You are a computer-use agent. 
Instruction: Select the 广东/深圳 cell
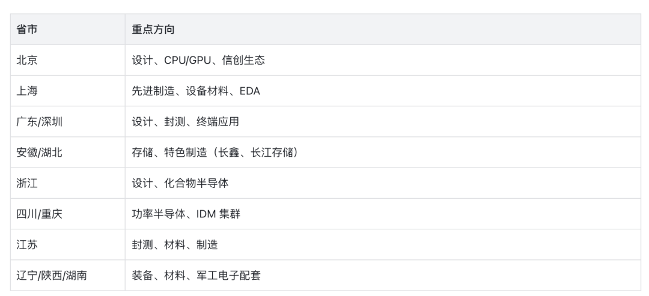click(67, 121)
